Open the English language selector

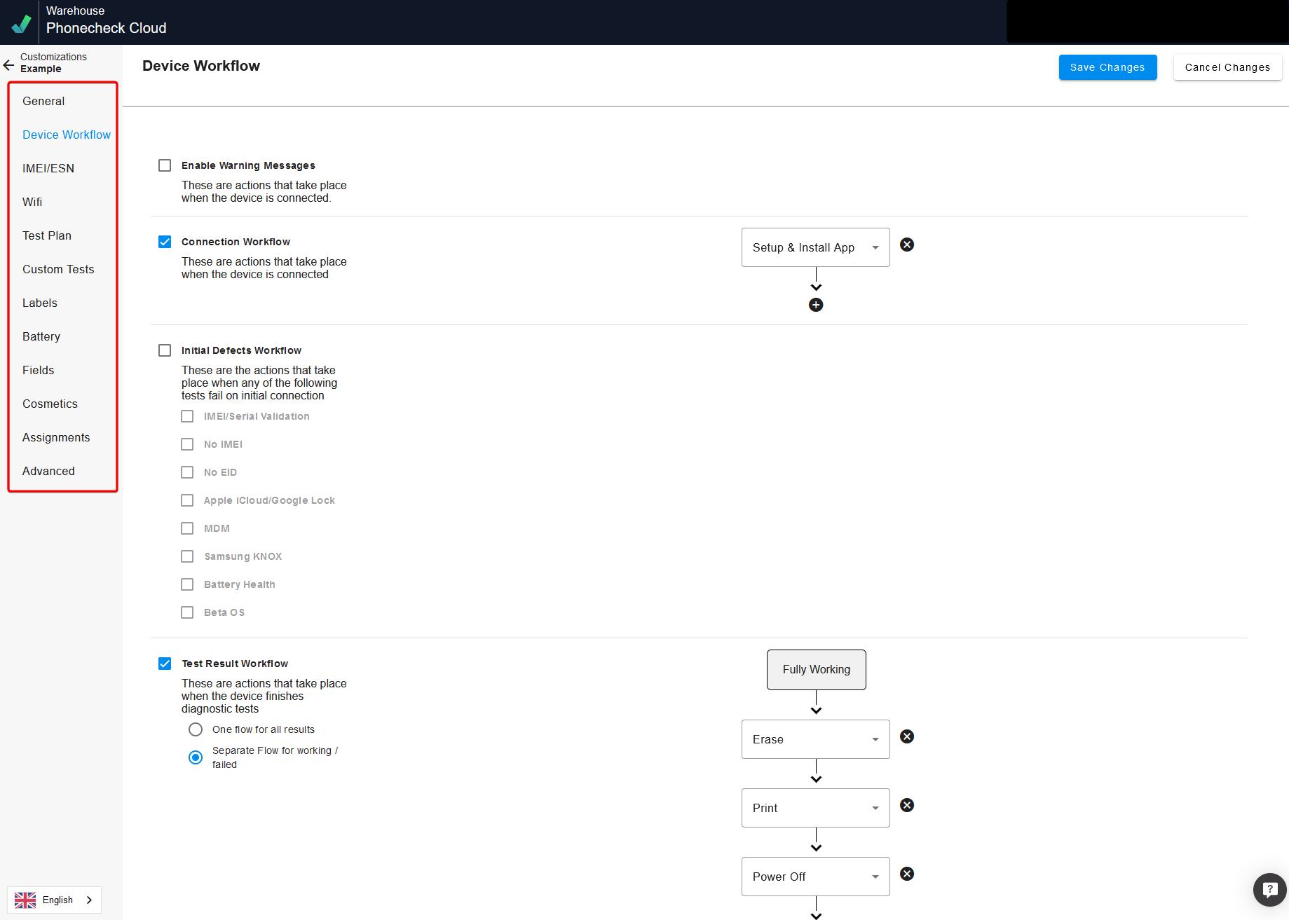tap(55, 900)
